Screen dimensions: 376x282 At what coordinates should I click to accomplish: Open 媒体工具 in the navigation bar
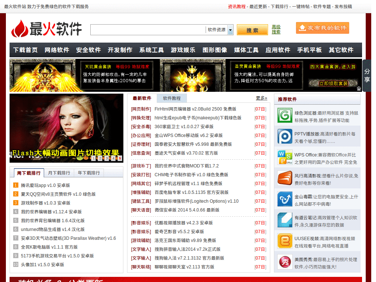click(246, 50)
